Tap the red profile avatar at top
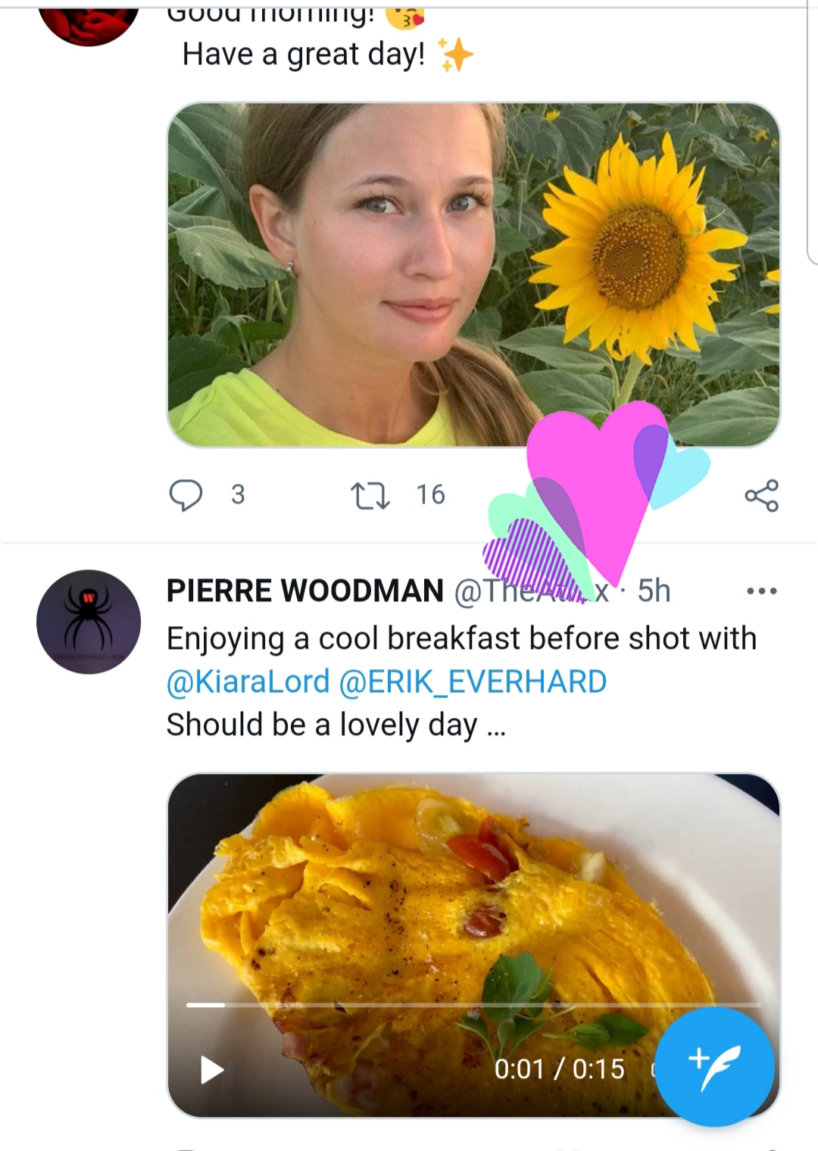Image resolution: width=818 pixels, height=1151 pixels. pos(89,19)
